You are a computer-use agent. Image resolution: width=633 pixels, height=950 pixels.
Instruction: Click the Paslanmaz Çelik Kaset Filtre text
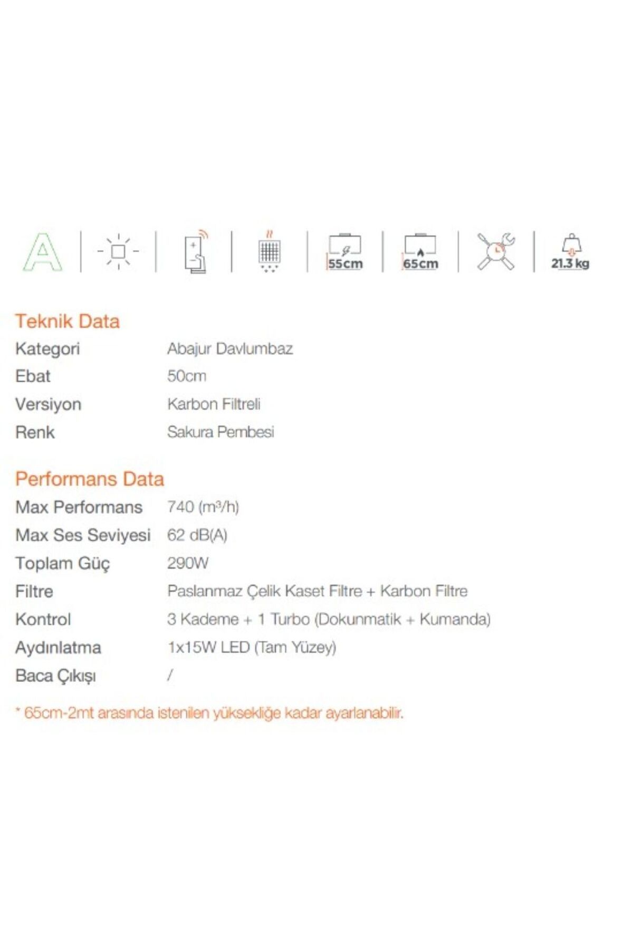point(265,591)
